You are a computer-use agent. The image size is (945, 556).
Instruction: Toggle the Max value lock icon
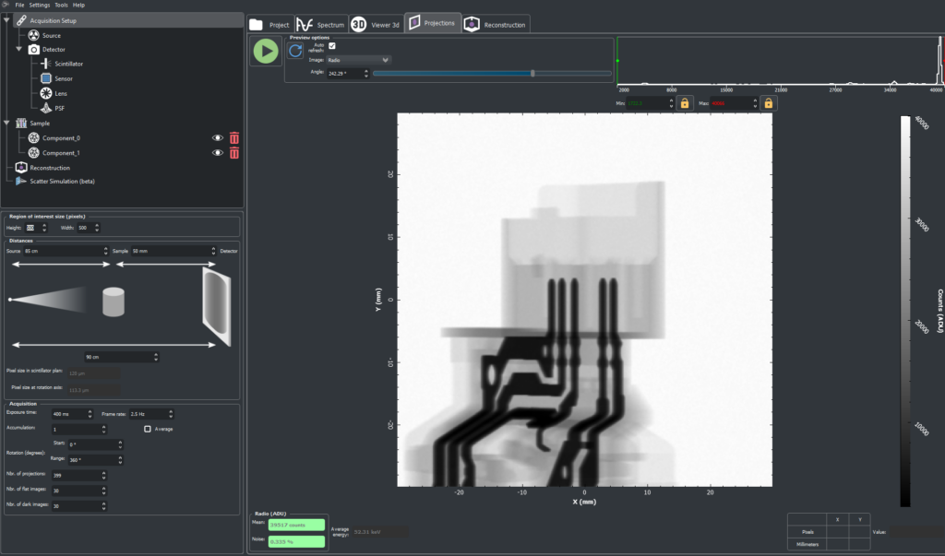point(768,103)
